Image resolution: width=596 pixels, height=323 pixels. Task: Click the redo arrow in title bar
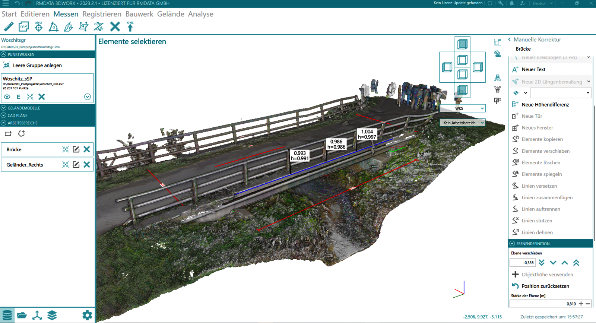(28, 3)
